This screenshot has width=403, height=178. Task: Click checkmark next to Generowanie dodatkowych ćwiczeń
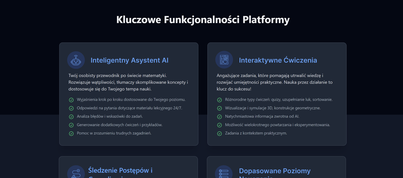(71, 125)
